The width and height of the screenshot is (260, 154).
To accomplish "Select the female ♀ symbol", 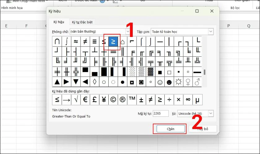I will (x=188, y=82).
